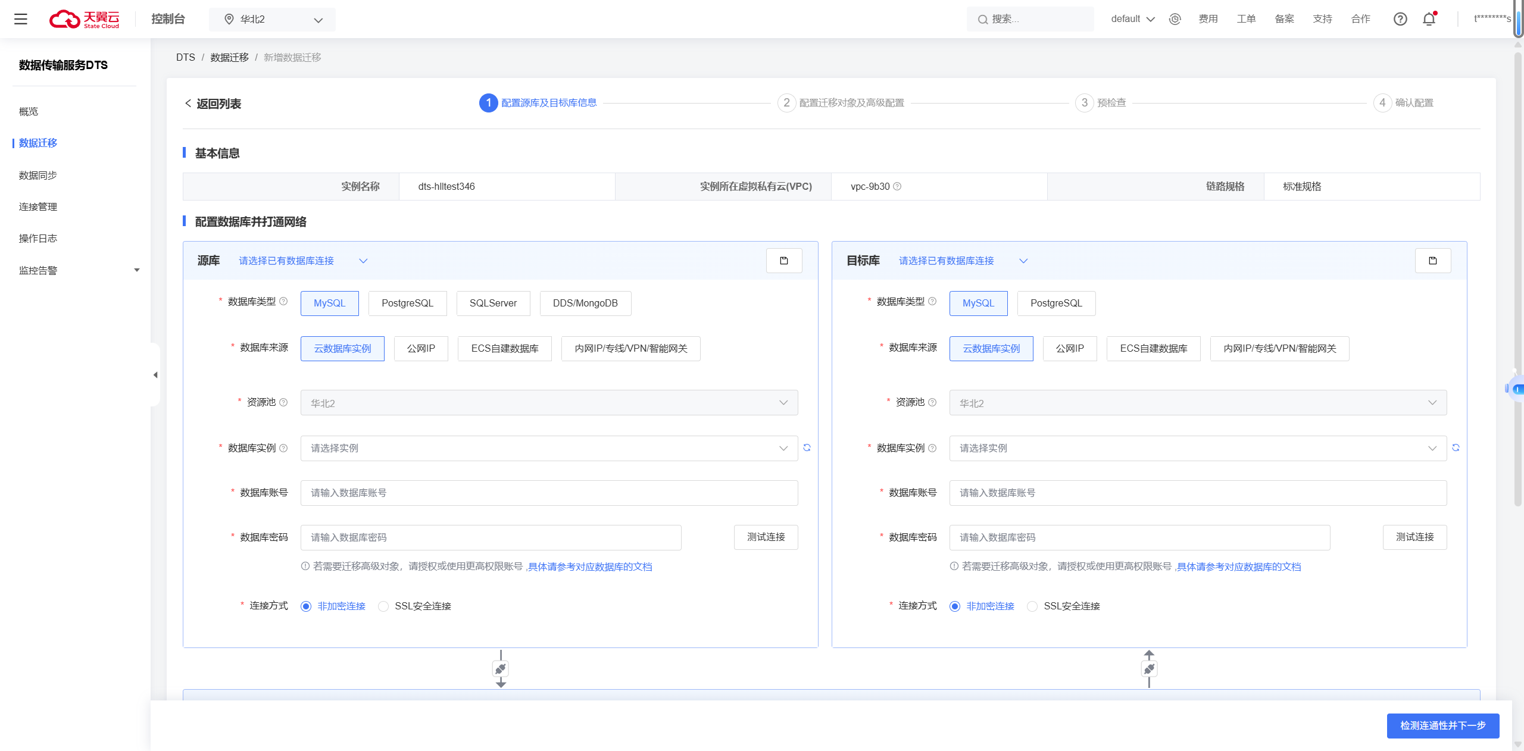Image resolution: width=1524 pixels, height=751 pixels.
Task: Open the 华北2 region dropdown
Action: coord(272,20)
